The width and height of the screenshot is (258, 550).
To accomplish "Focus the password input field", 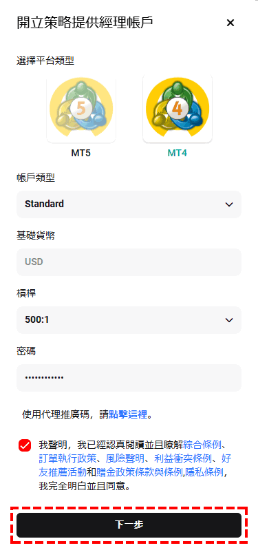I will click(x=129, y=378).
